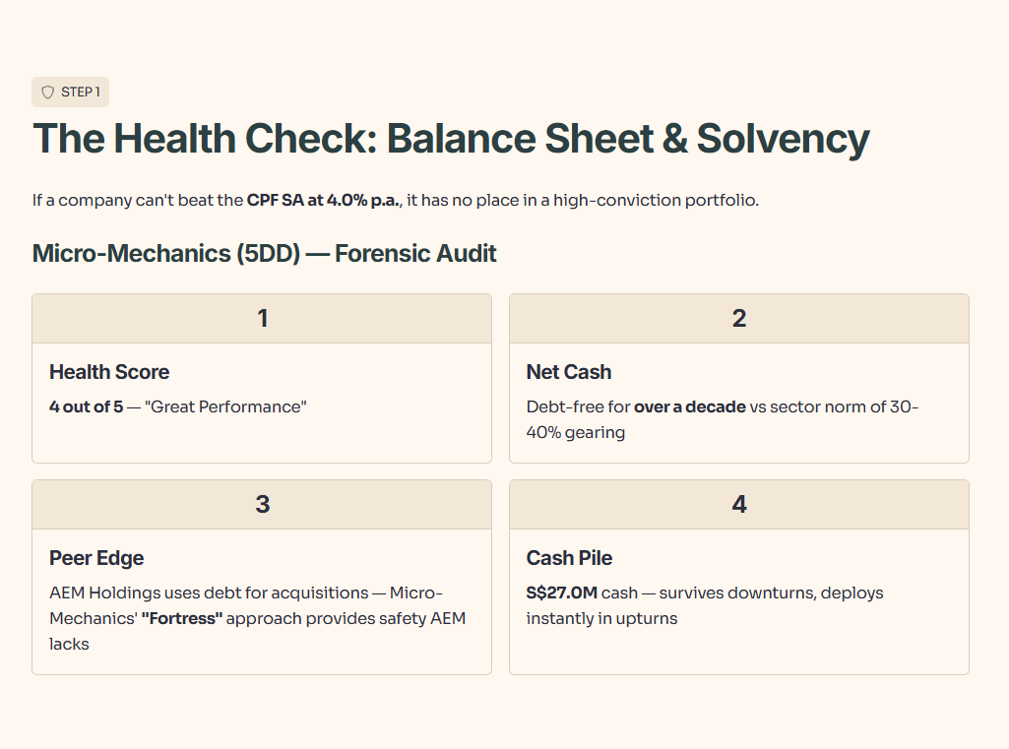Click the "Great Performance" quote text
Screen dimensions: 1009x749
225,406
